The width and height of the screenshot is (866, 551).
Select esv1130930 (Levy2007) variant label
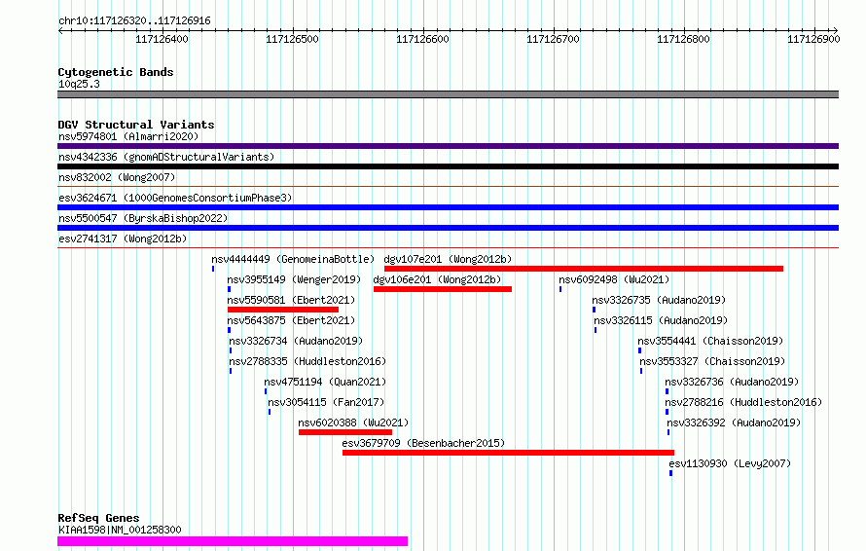point(730,463)
